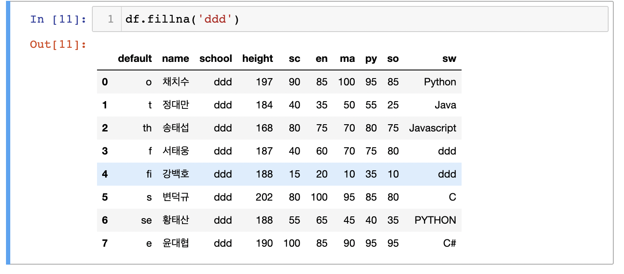Select the 'name' column header
The width and height of the screenshot is (624, 274).
[175, 59]
